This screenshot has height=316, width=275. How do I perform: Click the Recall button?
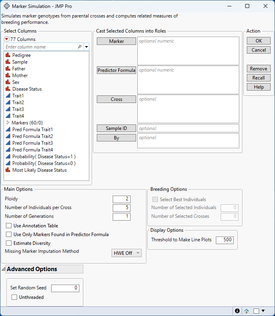[x=258, y=78]
